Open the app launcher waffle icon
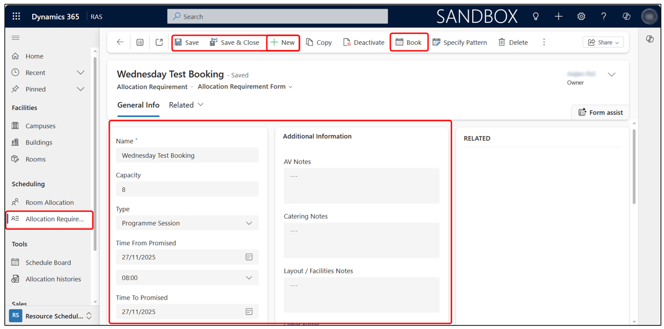The width and height of the screenshot is (664, 329). (16, 17)
